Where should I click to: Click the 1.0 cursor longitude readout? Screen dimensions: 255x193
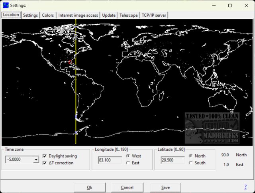pyautogui.click(x=226, y=165)
